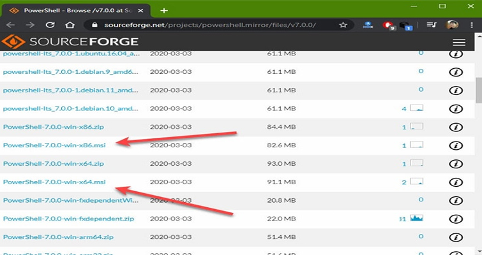482x255 pixels.
Task: Open download stats graph for win-x64.msi
Action: pos(416,181)
